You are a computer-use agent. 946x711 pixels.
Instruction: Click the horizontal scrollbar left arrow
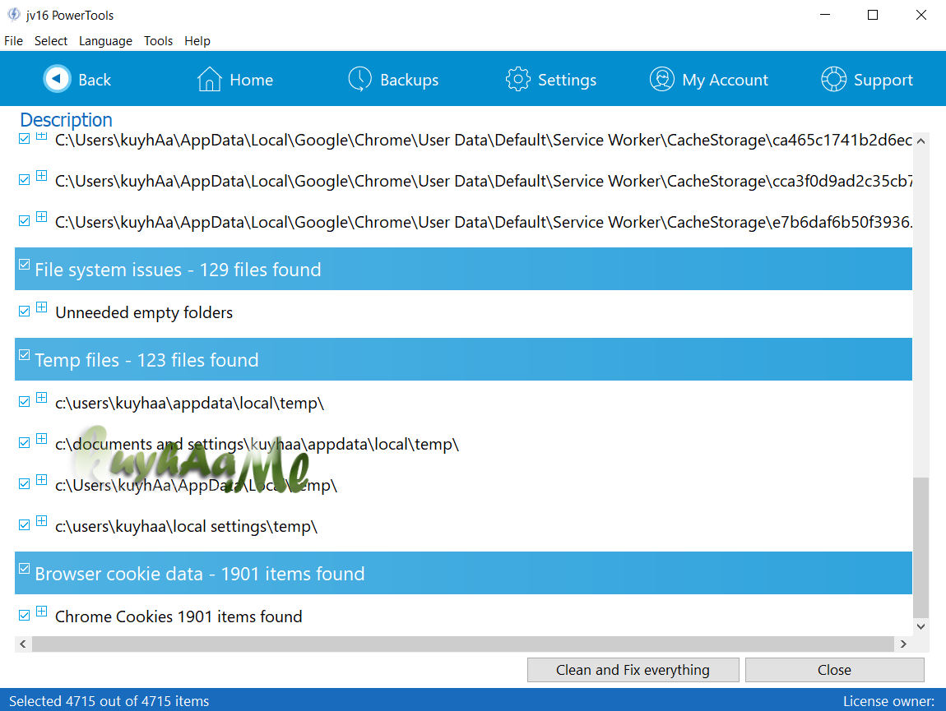pyautogui.click(x=23, y=644)
